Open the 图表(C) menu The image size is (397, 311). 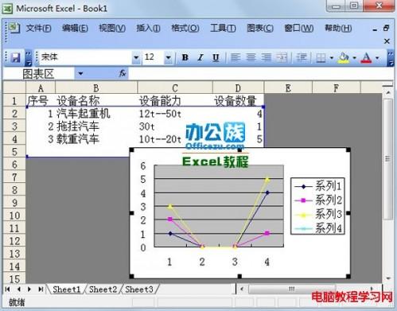coord(260,28)
